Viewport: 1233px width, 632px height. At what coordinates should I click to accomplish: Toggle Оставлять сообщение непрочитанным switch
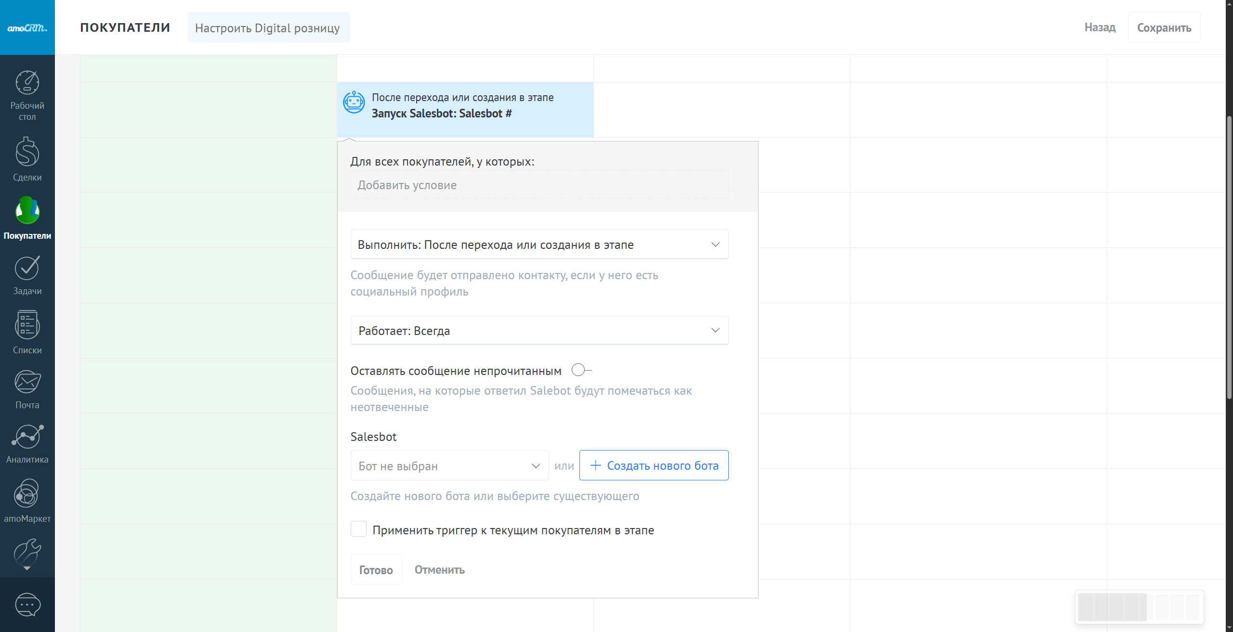point(581,370)
